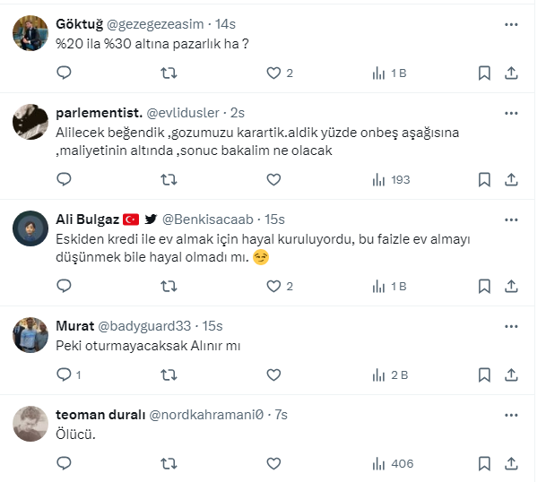
Task: Reply to Murat's tweet
Action: click(x=64, y=374)
